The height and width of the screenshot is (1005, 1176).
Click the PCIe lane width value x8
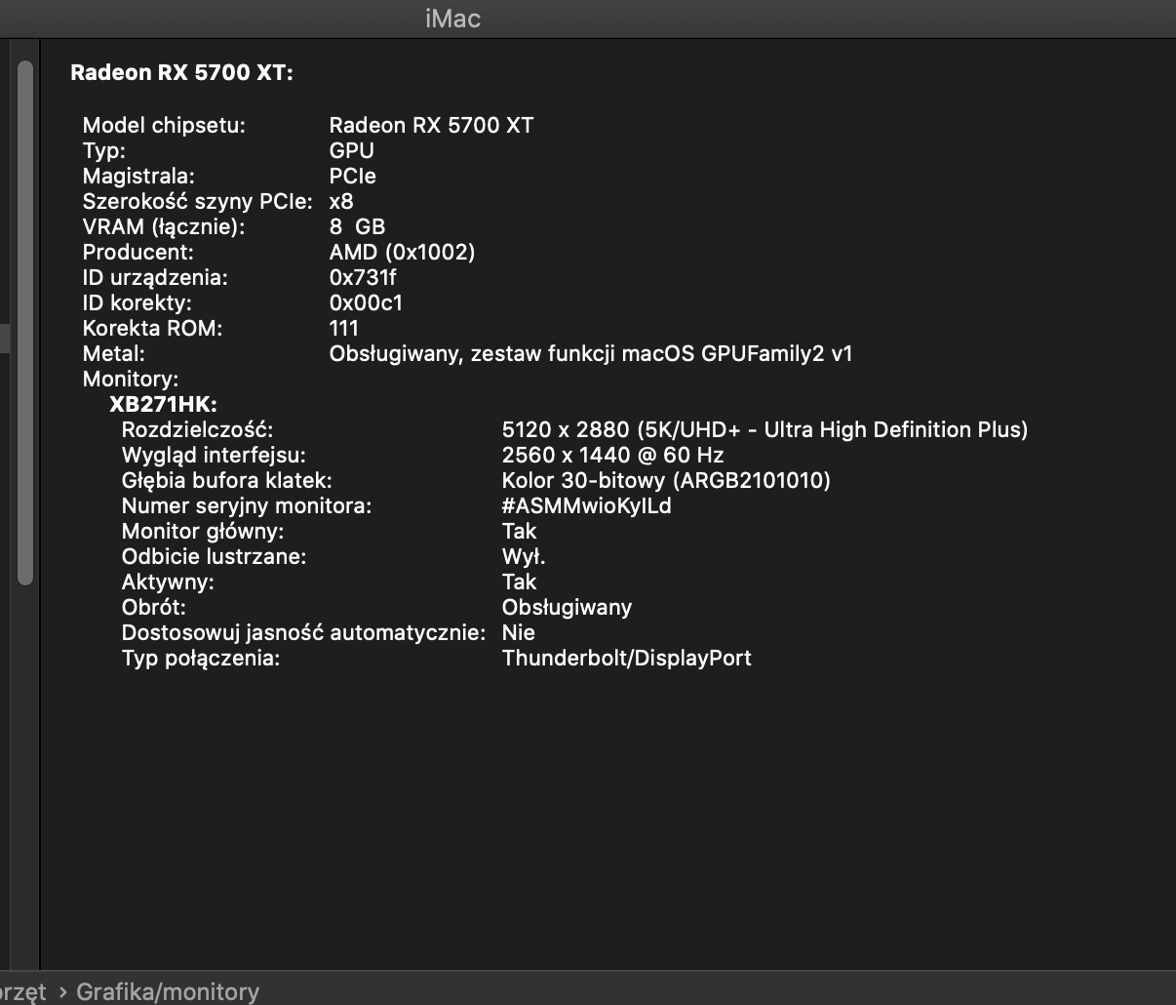click(x=341, y=201)
